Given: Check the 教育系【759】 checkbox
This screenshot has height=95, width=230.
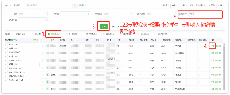Looking at the screenshot, I should click(8, 64).
